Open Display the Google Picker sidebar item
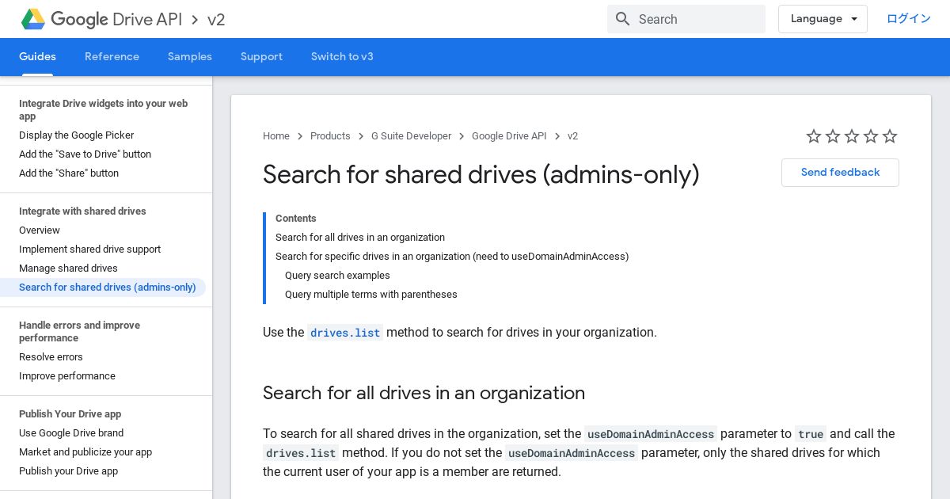 [x=77, y=135]
